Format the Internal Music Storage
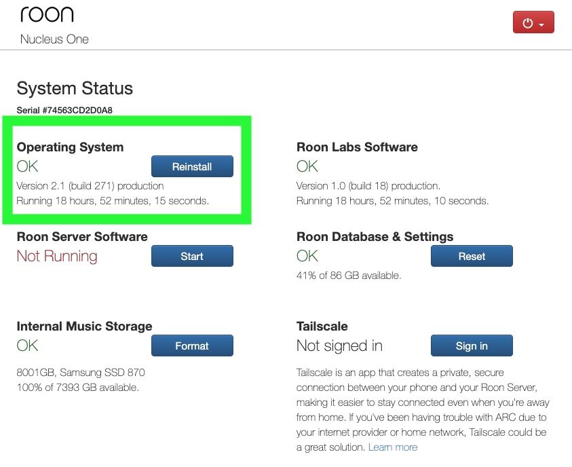 click(192, 345)
